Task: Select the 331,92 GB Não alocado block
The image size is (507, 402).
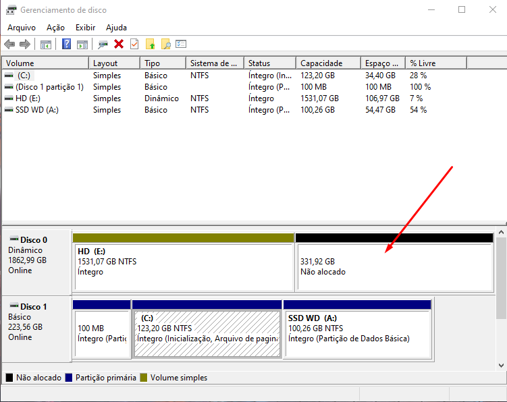Action: click(394, 262)
